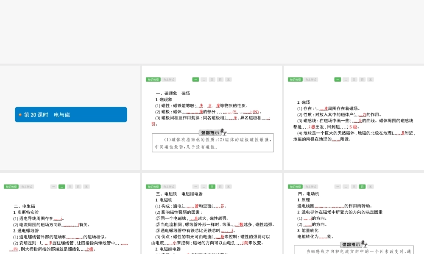The width and height of the screenshot is (424, 254).
Task: Switch to 自主测试 tab on the 磁场 slide
Action: click(311, 80)
